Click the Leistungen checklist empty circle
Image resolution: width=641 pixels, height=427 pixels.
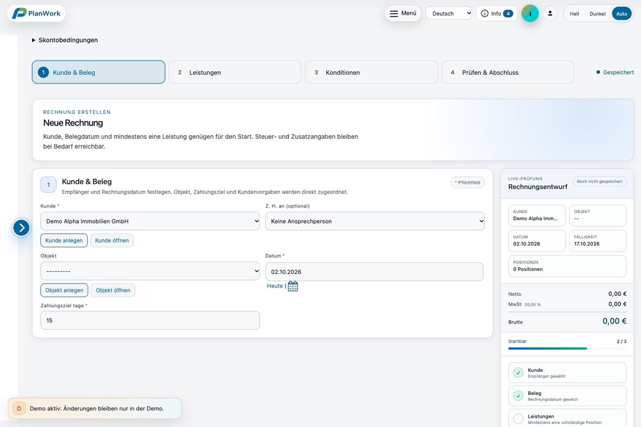[518, 419]
